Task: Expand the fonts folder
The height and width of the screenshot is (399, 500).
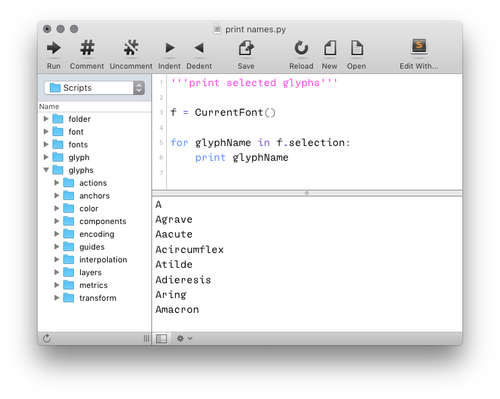Action: pyautogui.click(x=46, y=144)
